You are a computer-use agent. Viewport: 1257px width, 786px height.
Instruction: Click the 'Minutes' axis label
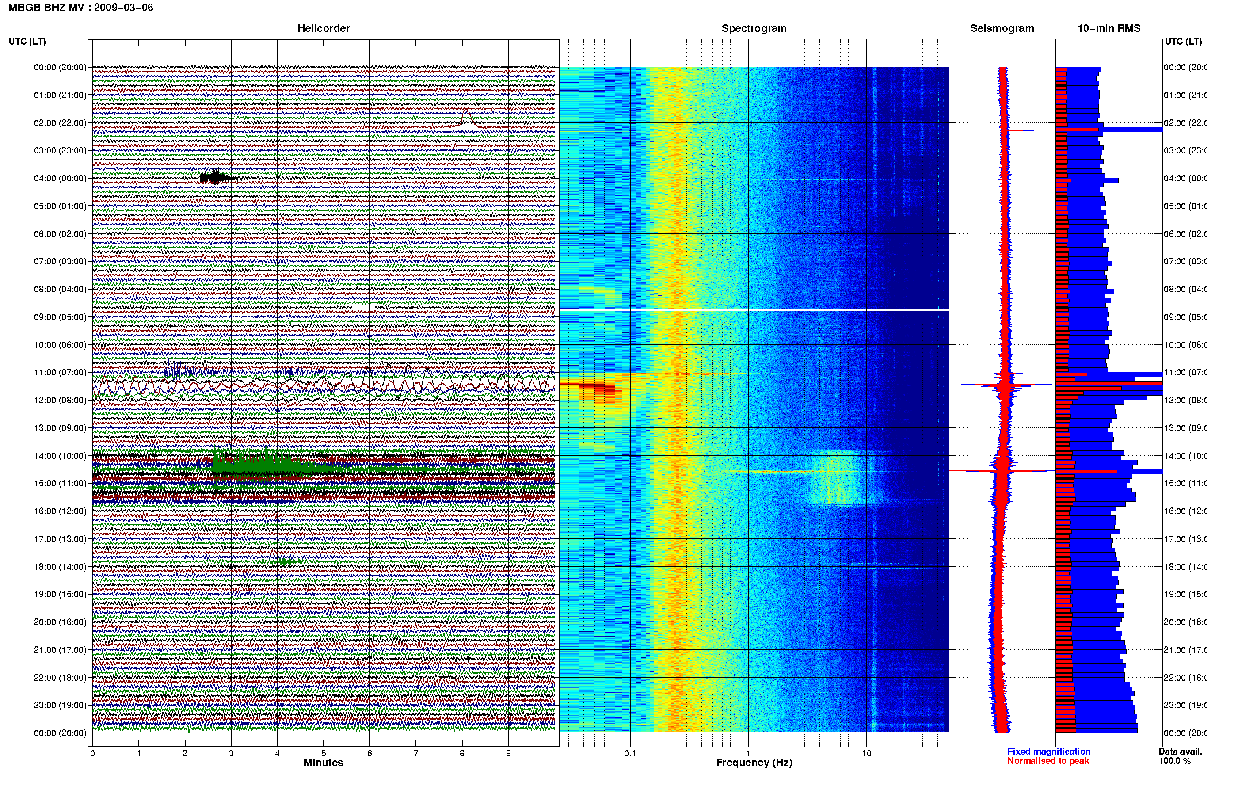323,763
